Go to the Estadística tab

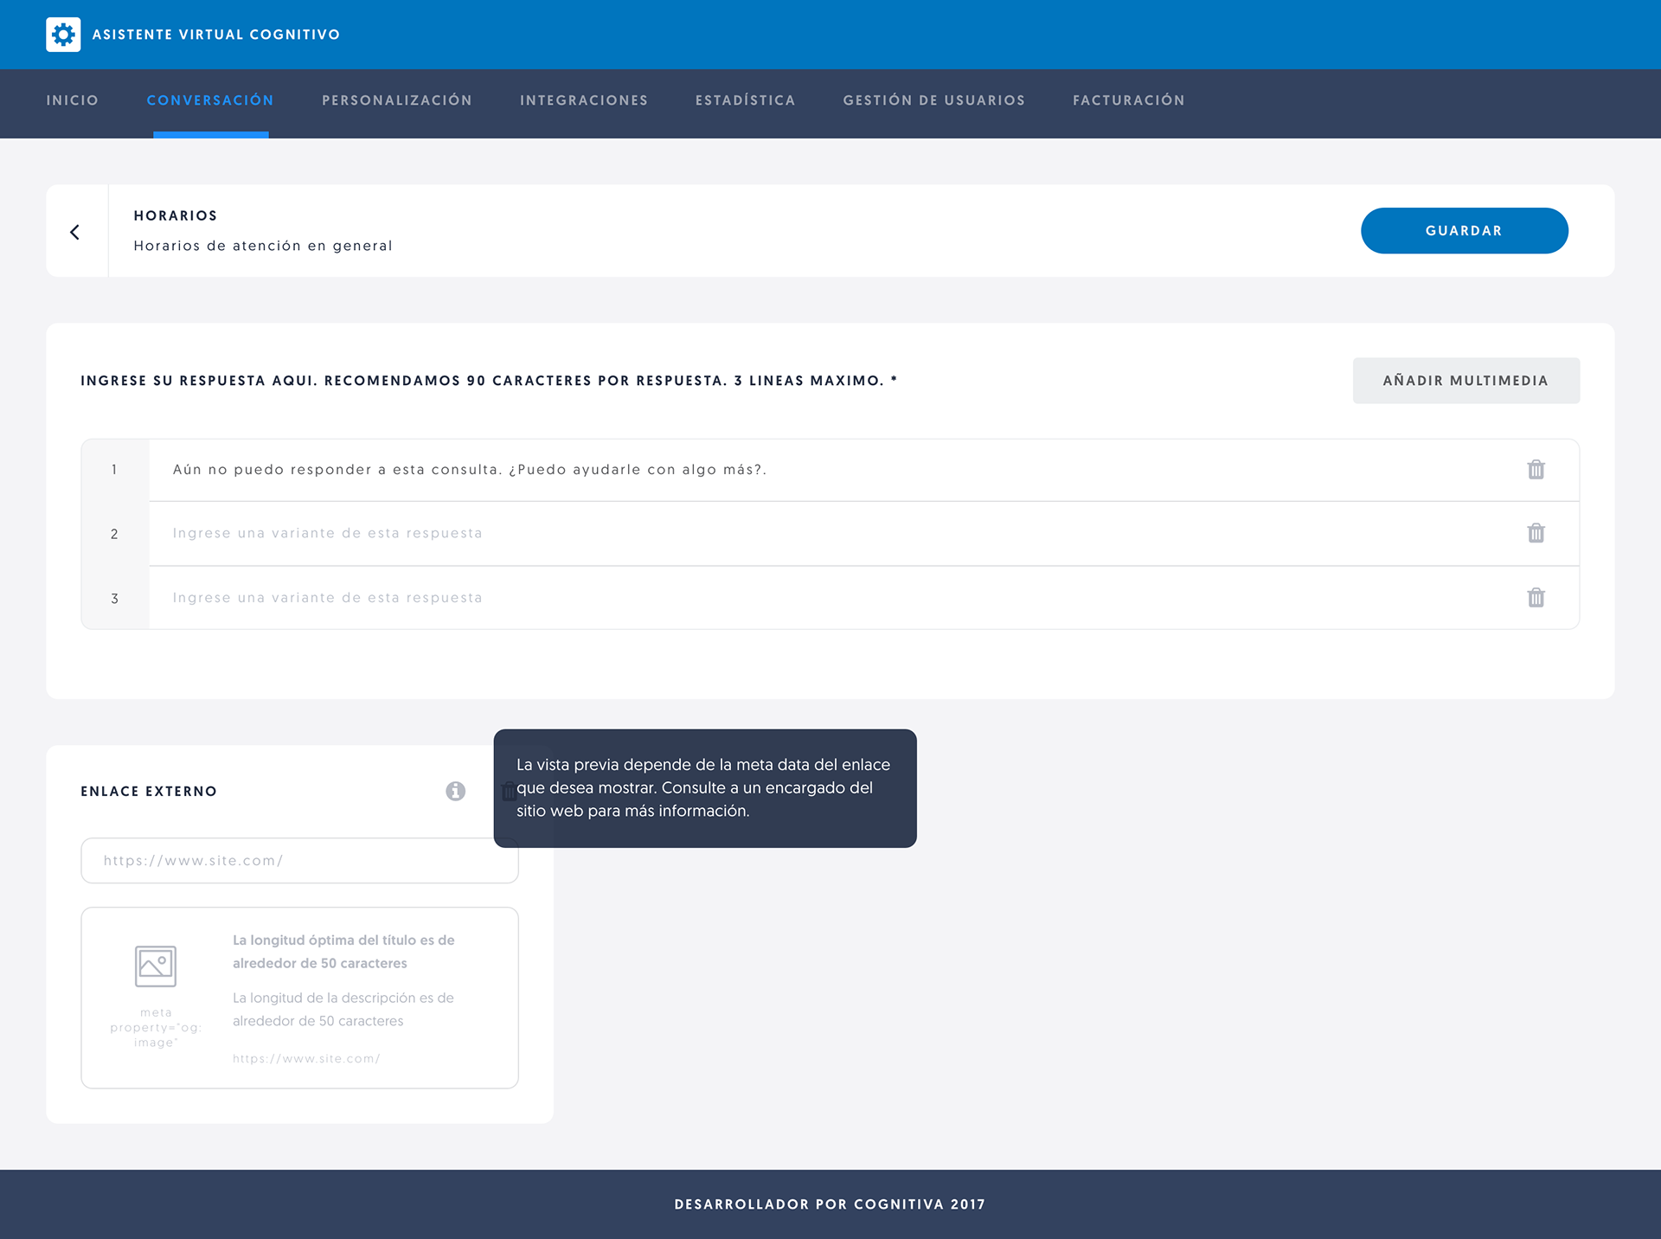point(745,100)
